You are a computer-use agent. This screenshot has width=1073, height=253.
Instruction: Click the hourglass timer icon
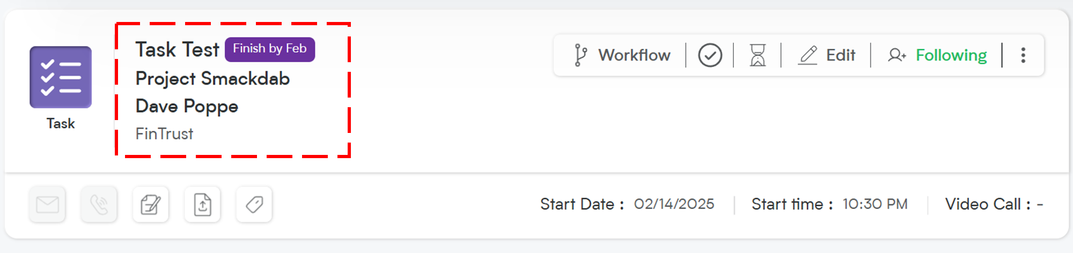pyautogui.click(x=758, y=55)
